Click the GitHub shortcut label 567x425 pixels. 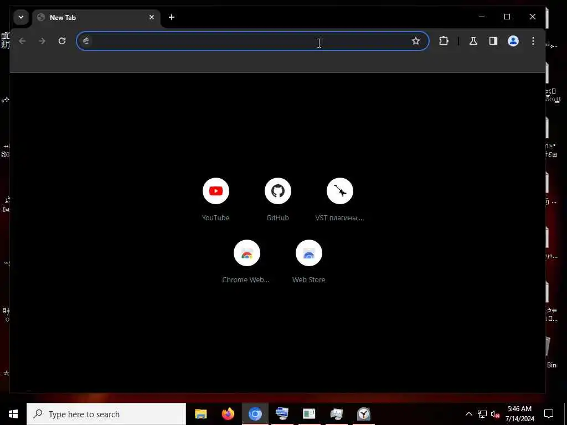(278, 217)
